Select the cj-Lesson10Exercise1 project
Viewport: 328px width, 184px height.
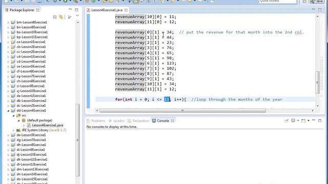point(31,91)
